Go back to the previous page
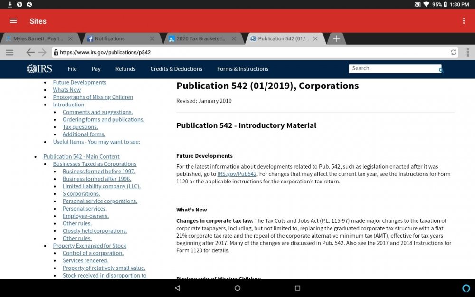Screen dimensions: 475x297 click(30, 52)
